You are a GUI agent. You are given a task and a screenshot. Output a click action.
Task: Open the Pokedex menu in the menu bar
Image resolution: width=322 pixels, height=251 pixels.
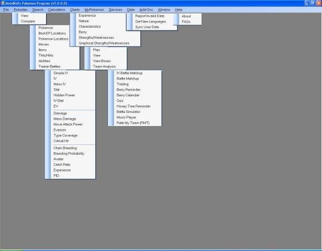[x=20, y=9]
